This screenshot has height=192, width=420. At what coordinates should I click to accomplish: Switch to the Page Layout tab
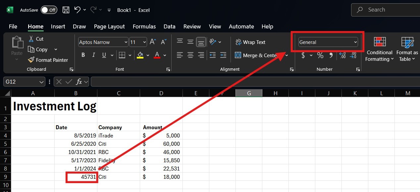point(109,26)
